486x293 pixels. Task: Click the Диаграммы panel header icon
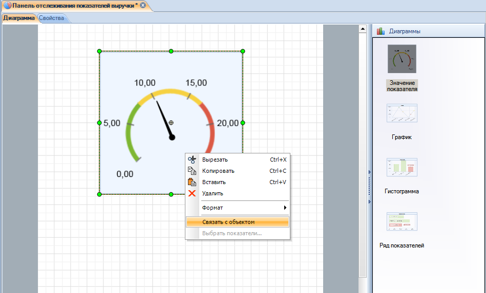click(x=381, y=31)
